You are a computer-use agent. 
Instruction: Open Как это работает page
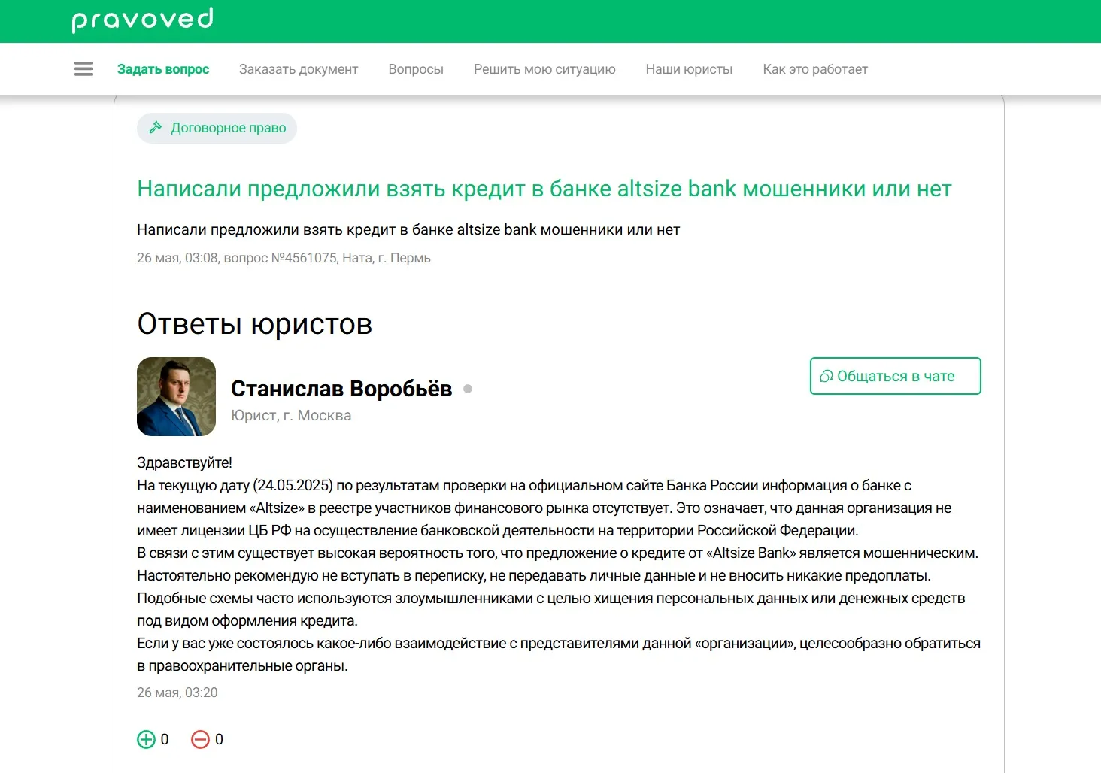click(x=815, y=69)
